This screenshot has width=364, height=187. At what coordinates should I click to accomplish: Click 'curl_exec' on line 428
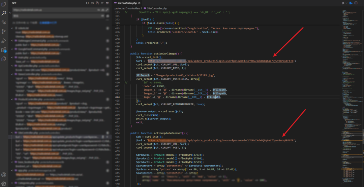167,111
